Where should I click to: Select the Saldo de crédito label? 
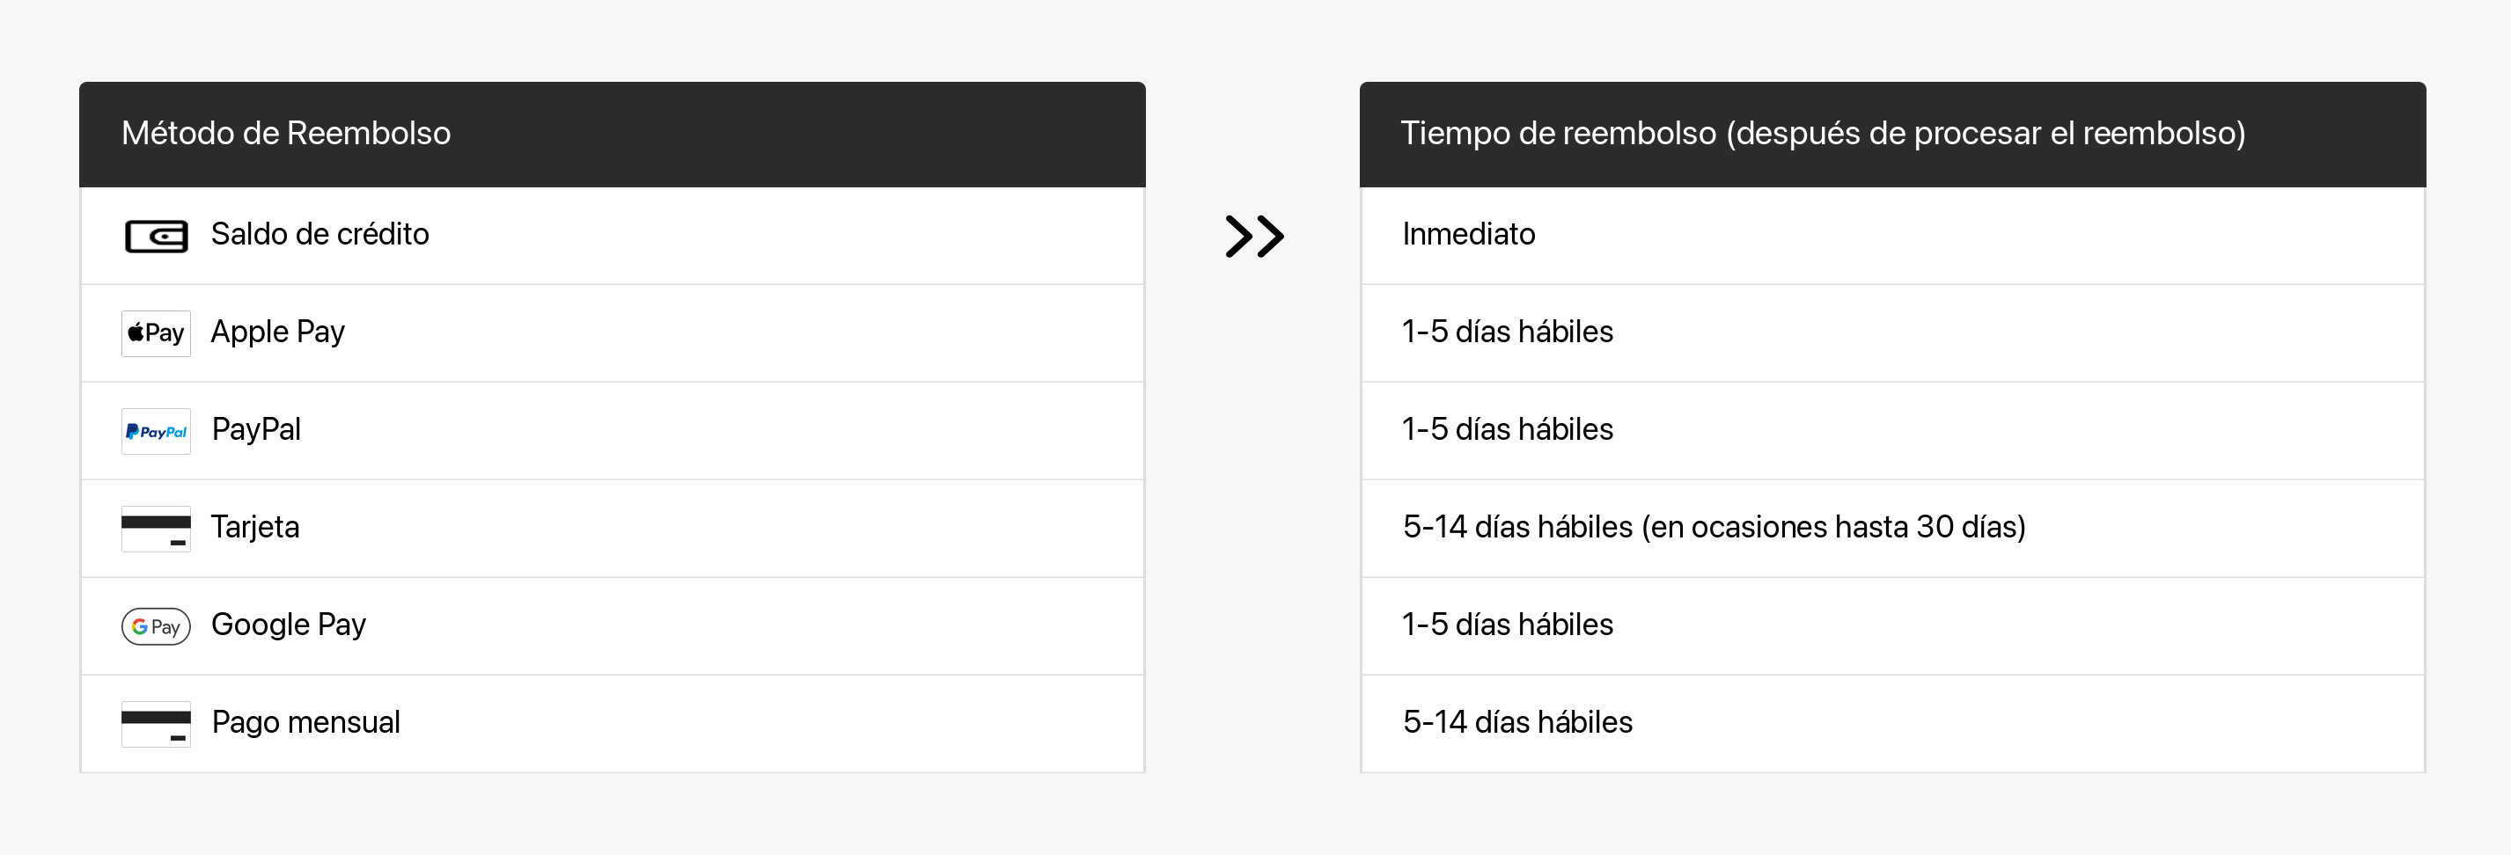tap(319, 235)
